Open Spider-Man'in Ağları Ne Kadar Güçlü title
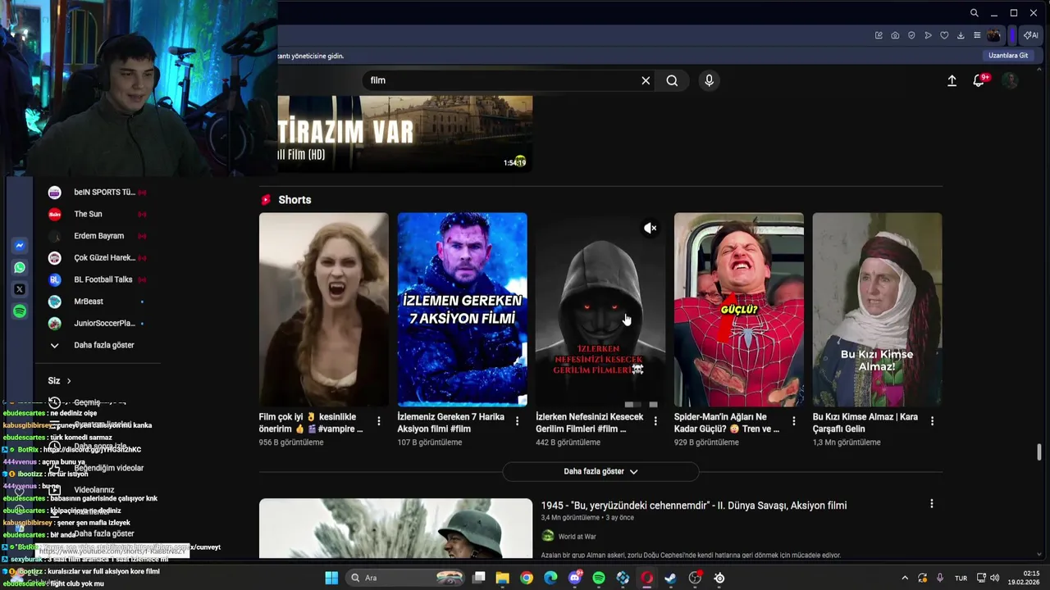Viewport: 1050px width, 590px height. (727, 423)
